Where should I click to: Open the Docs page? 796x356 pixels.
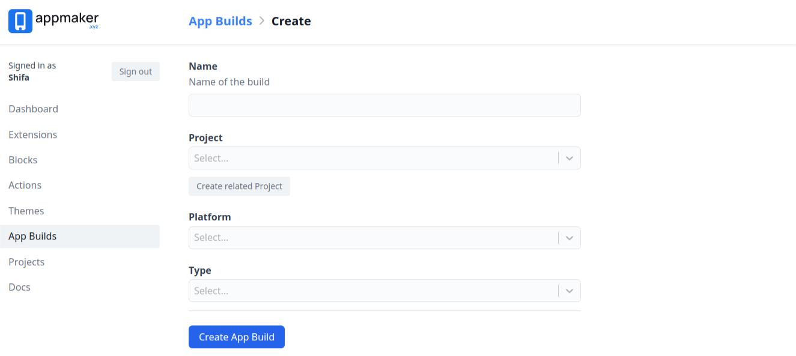pyautogui.click(x=19, y=287)
